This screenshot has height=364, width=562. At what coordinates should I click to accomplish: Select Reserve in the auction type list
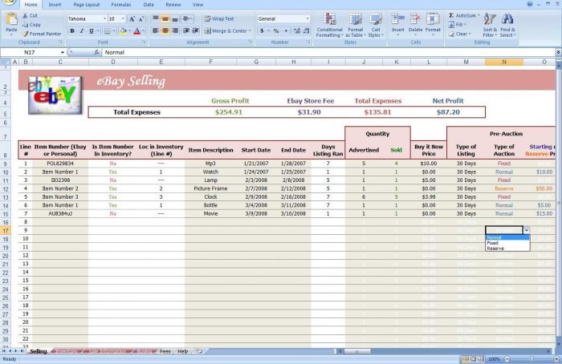507,249
